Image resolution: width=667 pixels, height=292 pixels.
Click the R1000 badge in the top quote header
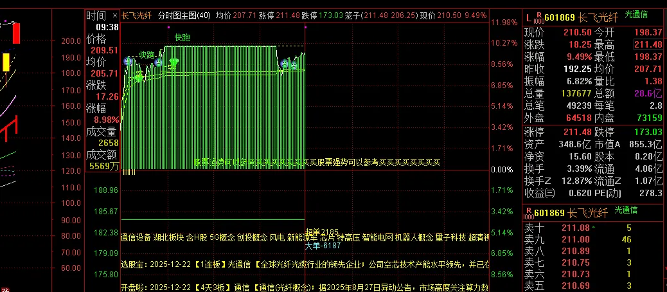[538, 17]
